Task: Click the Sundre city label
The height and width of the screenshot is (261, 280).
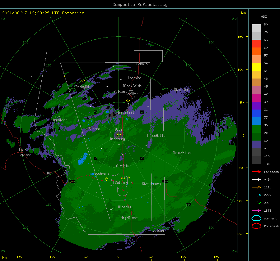Action: coord(94,128)
